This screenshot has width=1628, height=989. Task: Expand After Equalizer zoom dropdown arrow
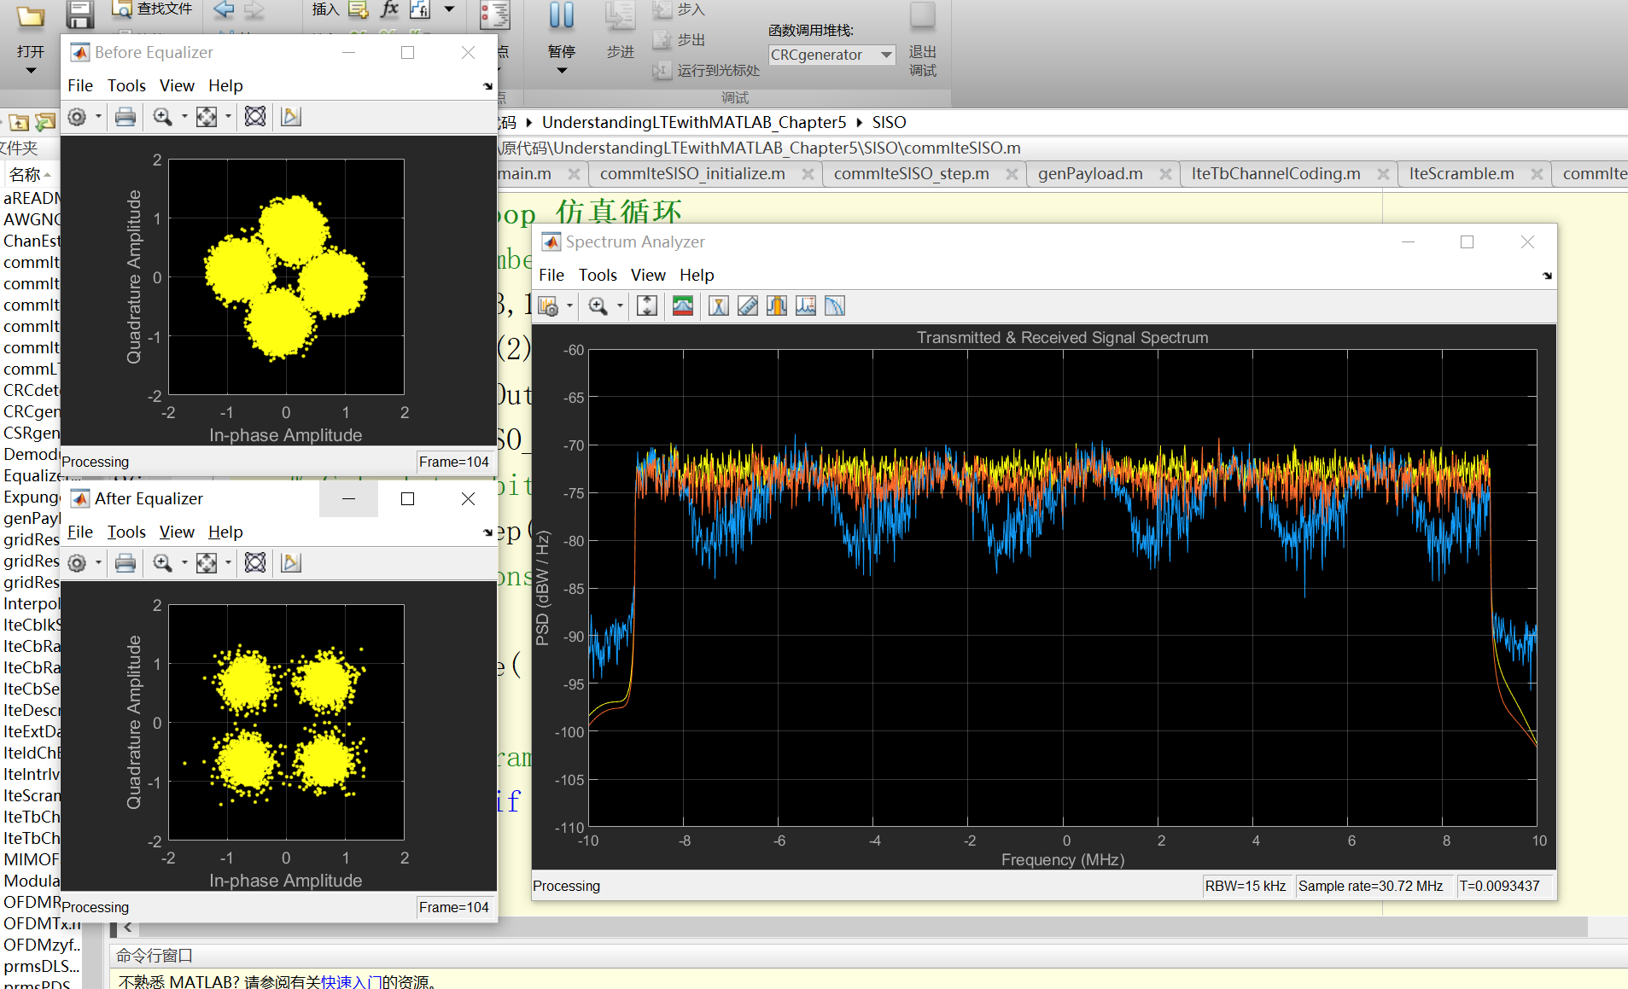point(184,563)
